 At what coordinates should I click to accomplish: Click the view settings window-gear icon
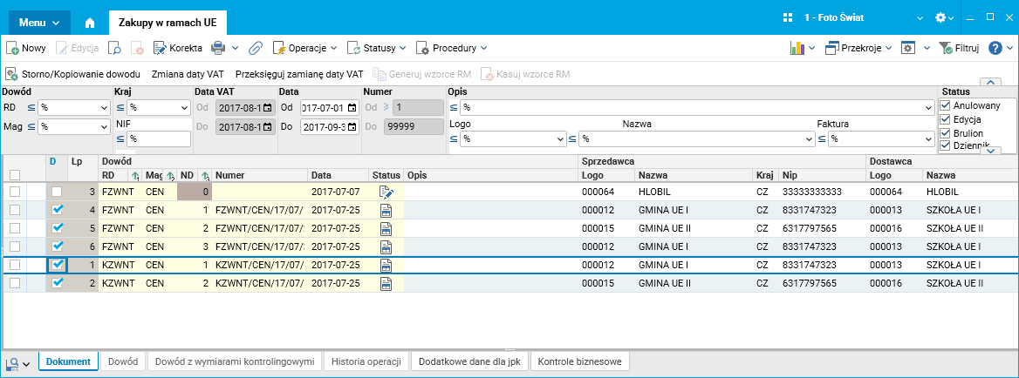pyautogui.click(x=908, y=48)
